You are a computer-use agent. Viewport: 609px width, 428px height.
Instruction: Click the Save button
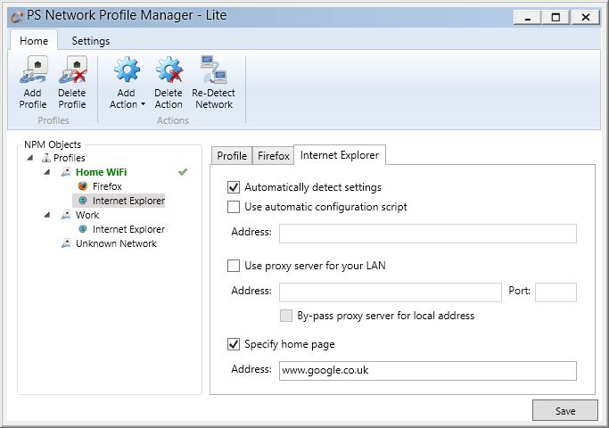click(x=565, y=410)
